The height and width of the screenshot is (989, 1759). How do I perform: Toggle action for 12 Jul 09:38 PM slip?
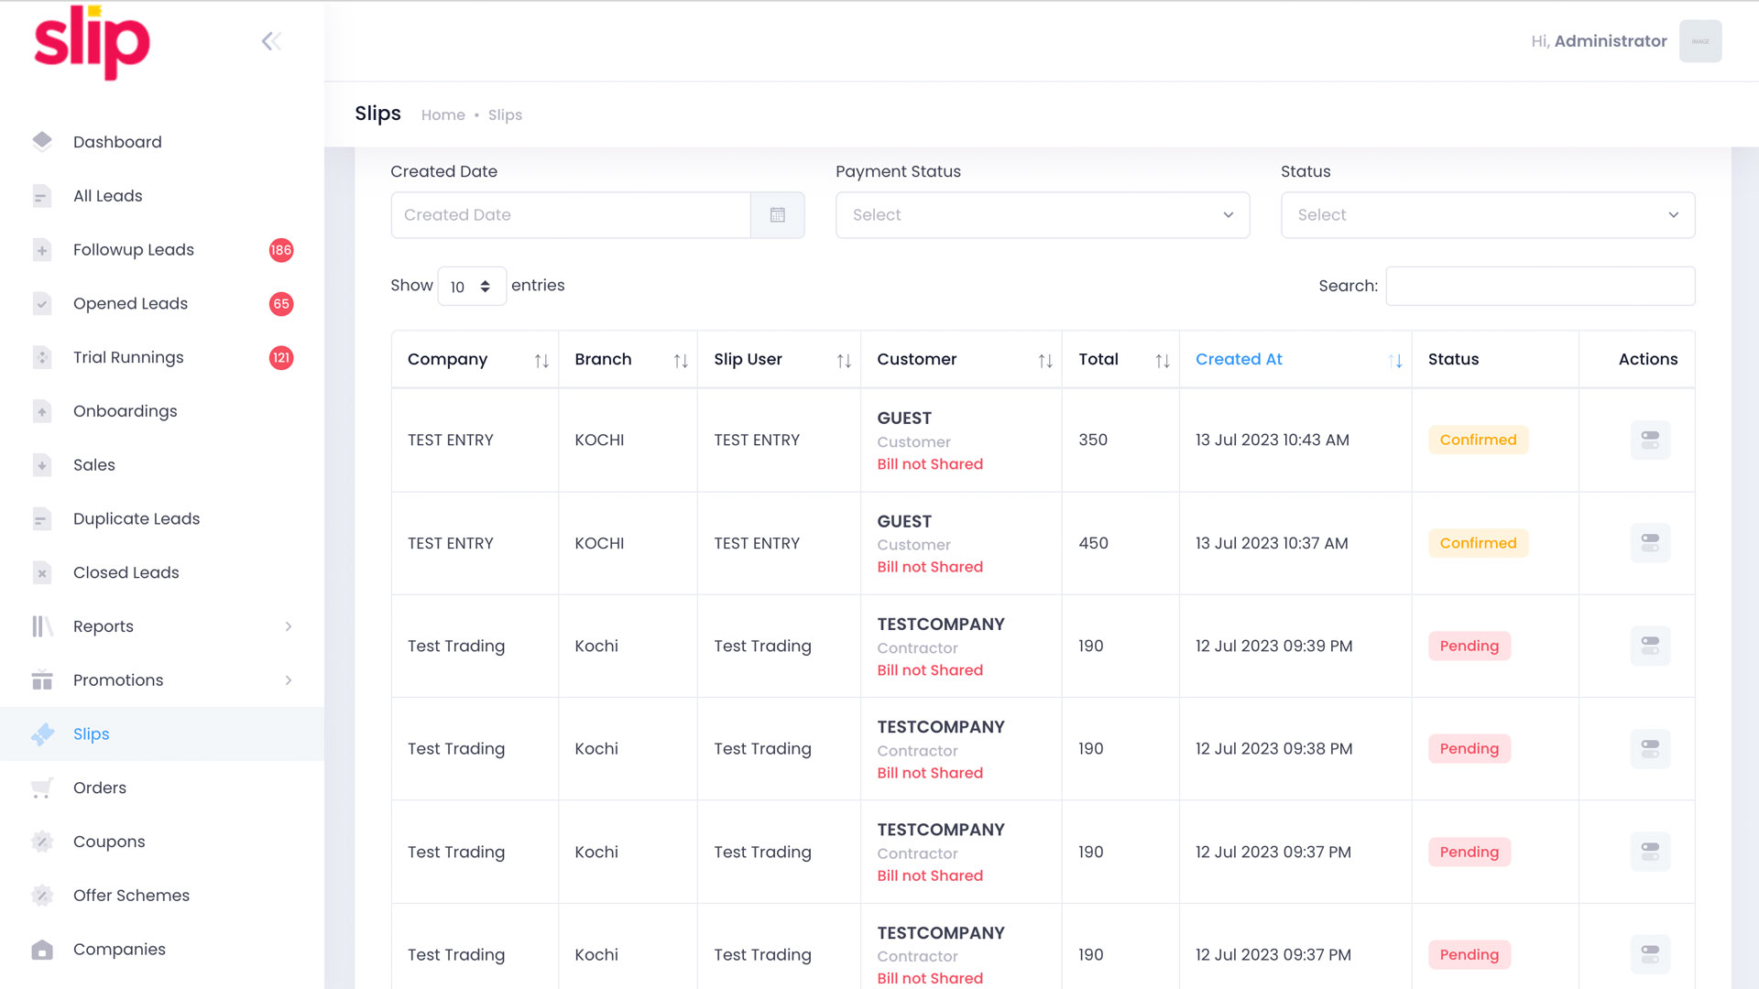point(1650,749)
